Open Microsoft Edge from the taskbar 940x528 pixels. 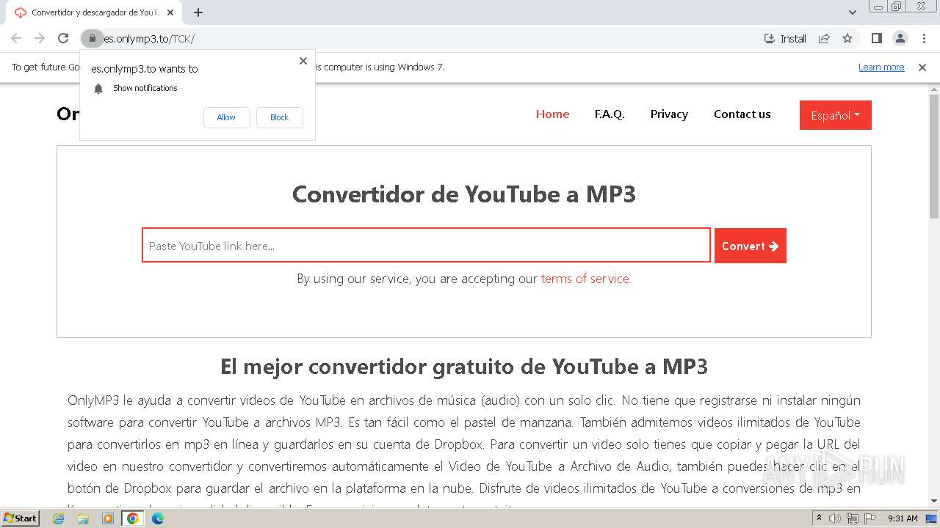click(157, 518)
